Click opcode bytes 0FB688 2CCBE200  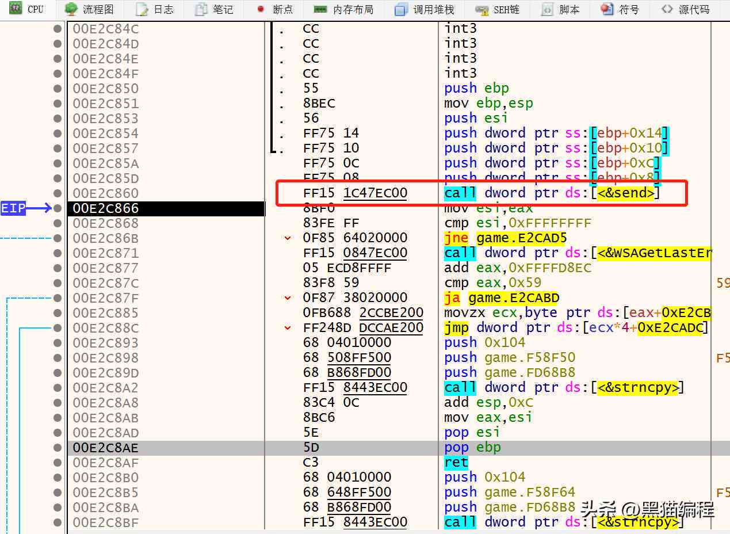pyautogui.click(x=363, y=313)
